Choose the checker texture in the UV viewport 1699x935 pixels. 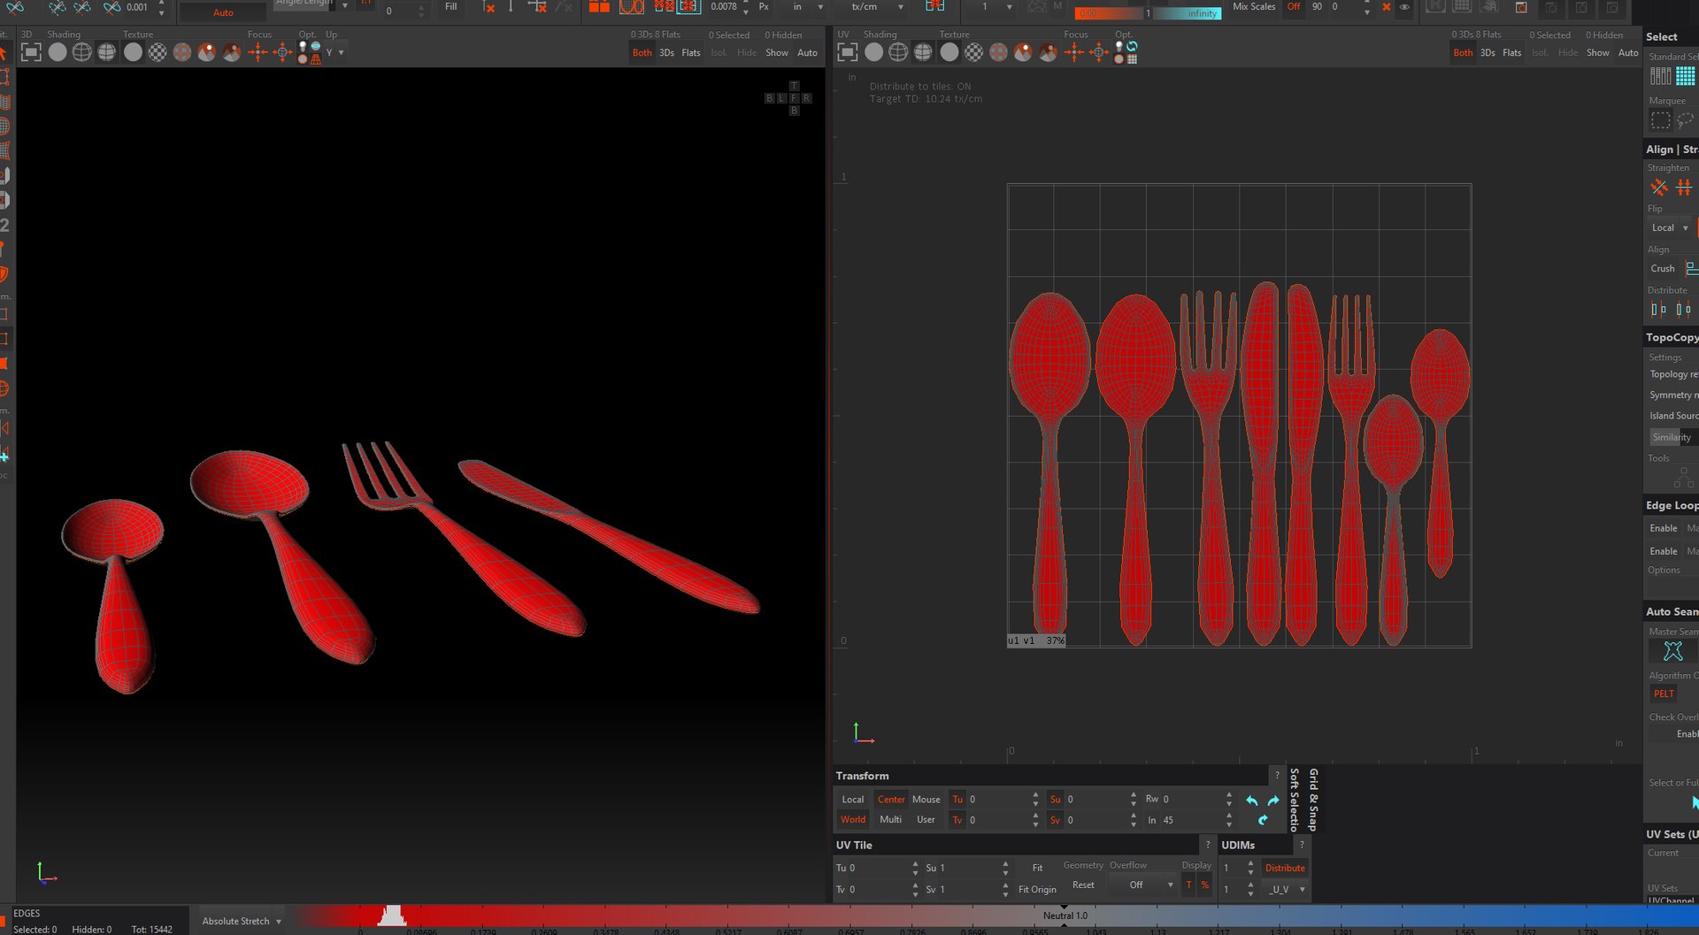pyautogui.click(x=974, y=52)
